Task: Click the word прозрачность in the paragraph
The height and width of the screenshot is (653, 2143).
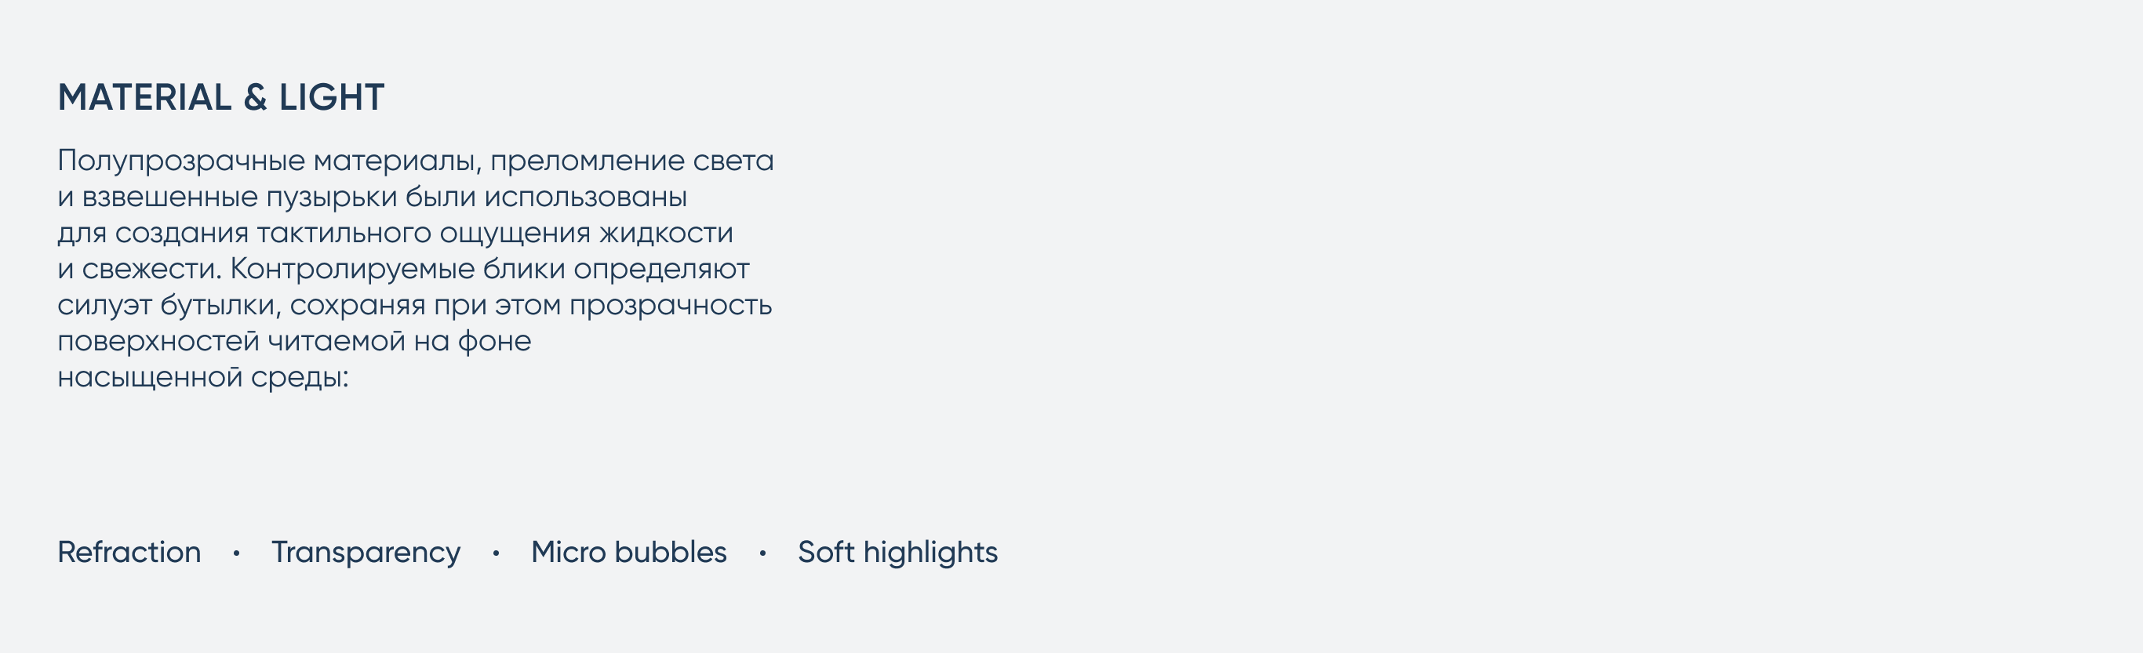Action: point(671,307)
